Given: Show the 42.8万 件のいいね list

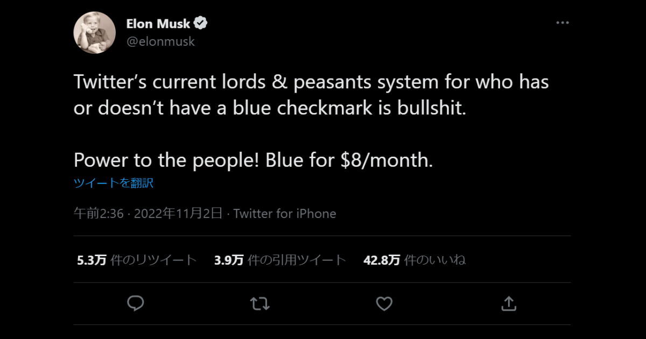Looking at the screenshot, I should (x=415, y=260).
